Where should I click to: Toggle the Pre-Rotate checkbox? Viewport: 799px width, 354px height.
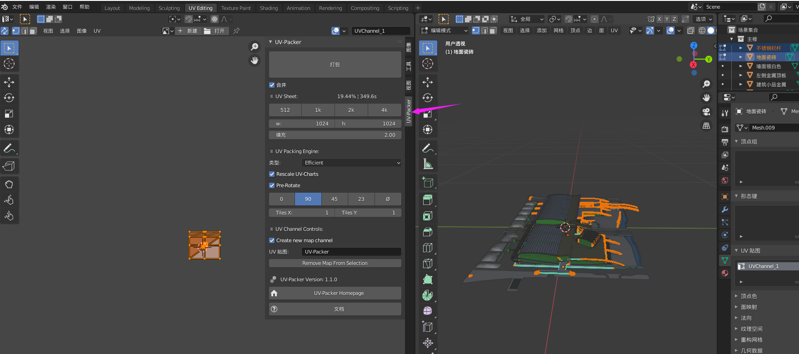click(x=272, y=185)
